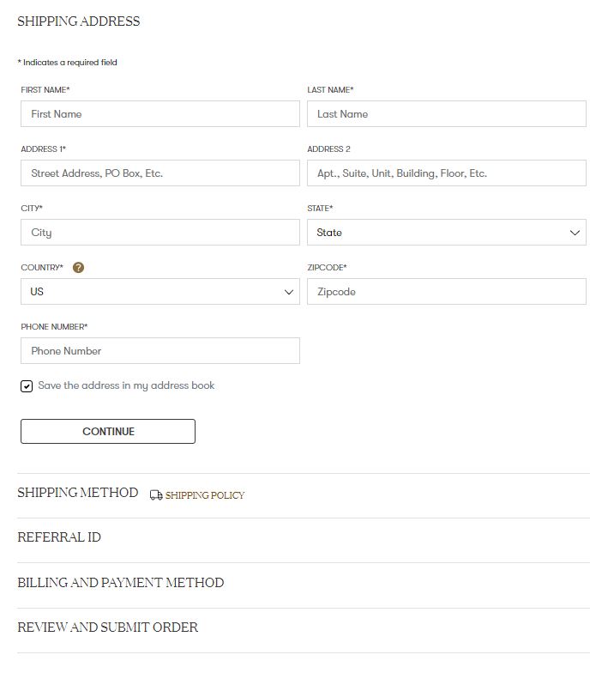Viewport: 608px width, 673px height.
Task: Expand the Referral ID section
Action: tap(59, 537)
